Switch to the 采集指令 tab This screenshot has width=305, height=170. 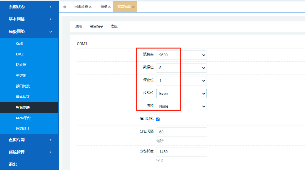click(96, 27)
